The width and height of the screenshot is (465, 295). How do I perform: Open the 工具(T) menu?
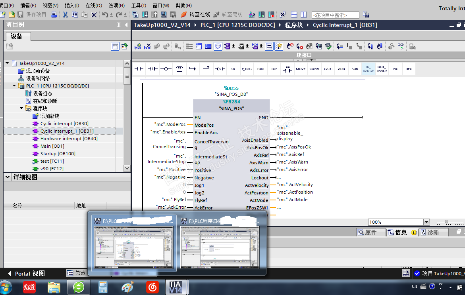(x=139, y=6)
